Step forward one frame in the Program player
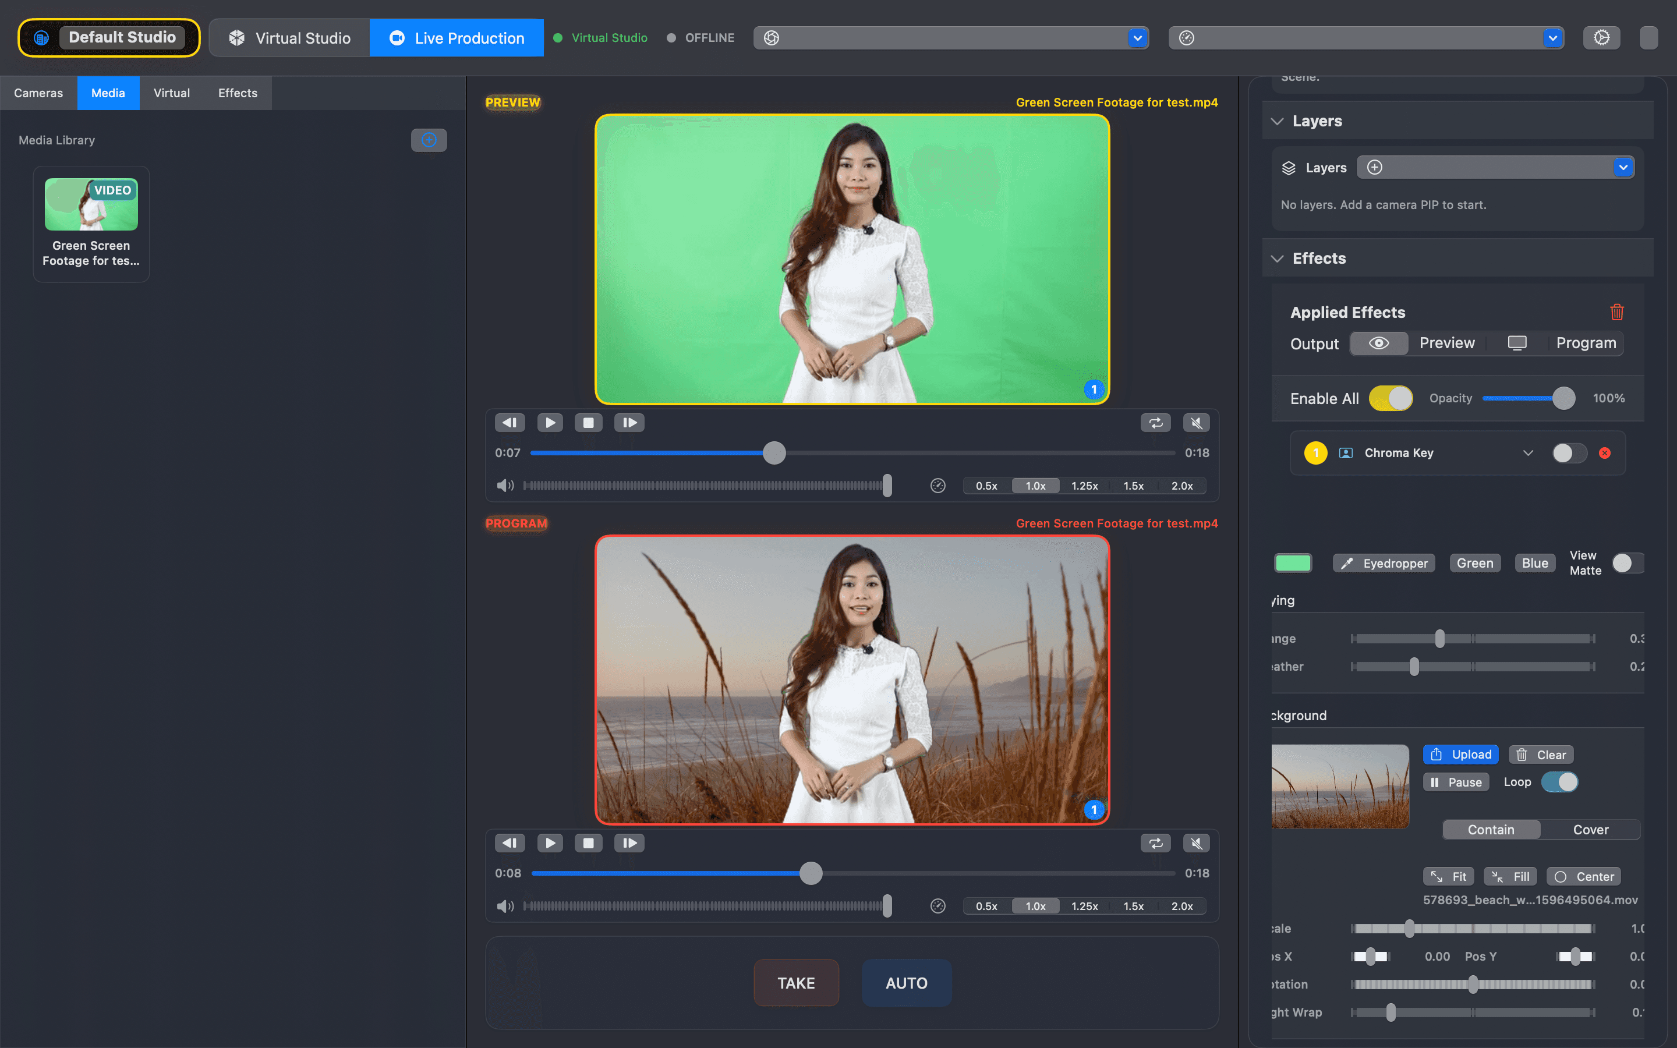 click(628, 842)
